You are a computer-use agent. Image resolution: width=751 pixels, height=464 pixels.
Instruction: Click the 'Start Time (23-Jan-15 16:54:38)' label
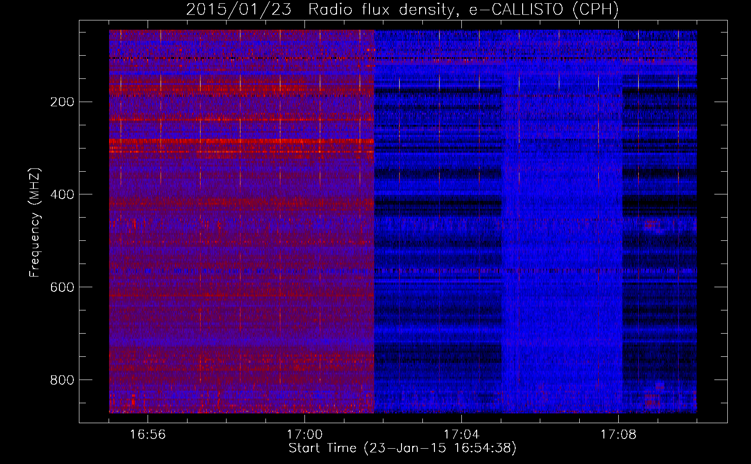pos(402,448)
